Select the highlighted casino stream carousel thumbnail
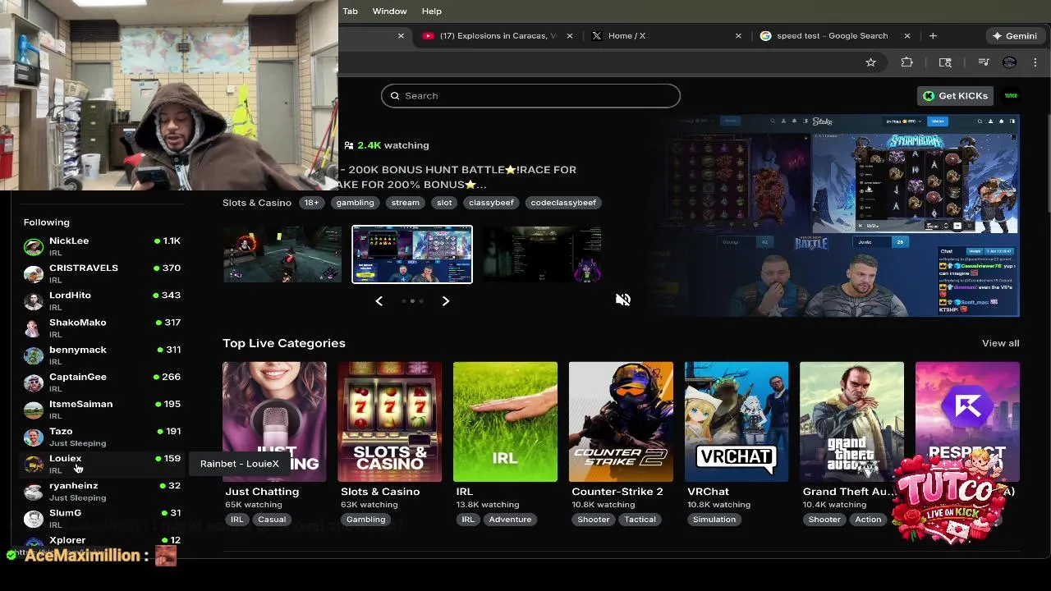The image size is (1051, 591). coord(412,254)
